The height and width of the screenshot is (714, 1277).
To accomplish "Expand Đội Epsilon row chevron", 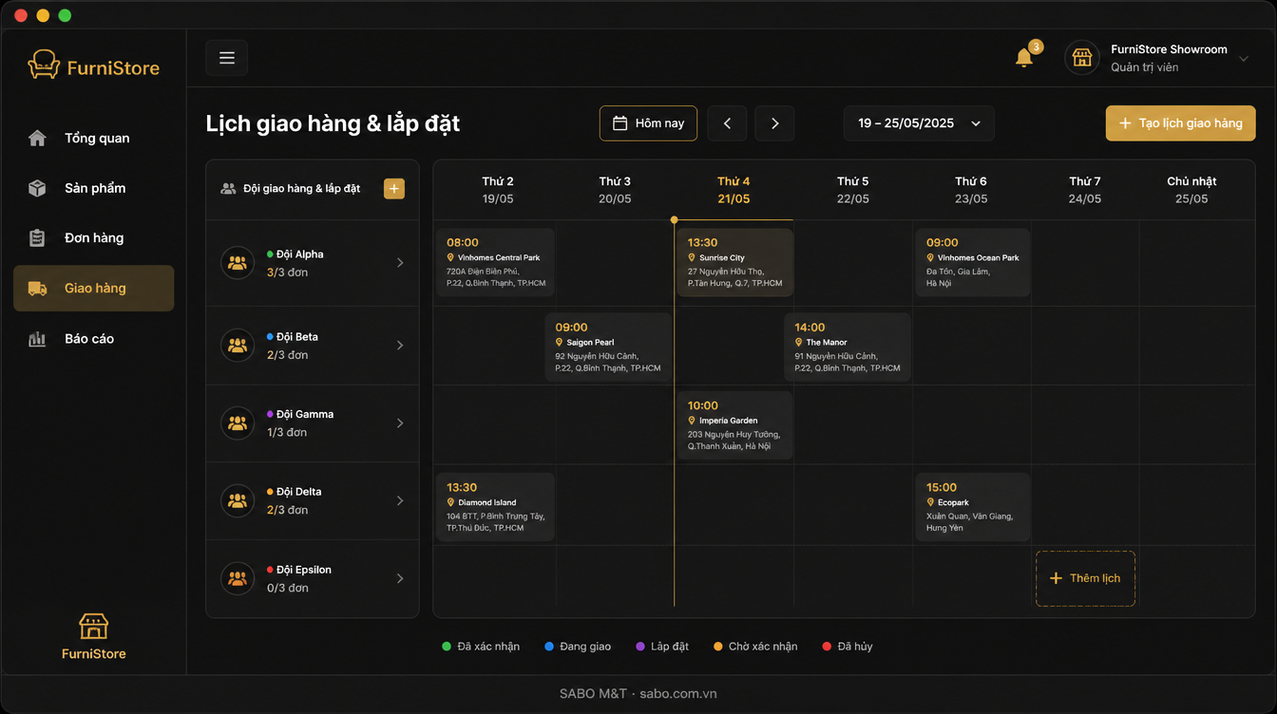I will coord(400,578).
